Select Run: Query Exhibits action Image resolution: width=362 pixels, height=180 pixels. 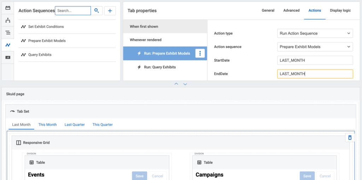pyautogui.click(x=165, y=67)
